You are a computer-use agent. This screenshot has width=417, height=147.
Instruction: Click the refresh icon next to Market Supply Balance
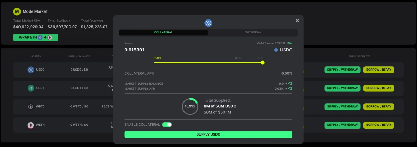tap(290, 84)
